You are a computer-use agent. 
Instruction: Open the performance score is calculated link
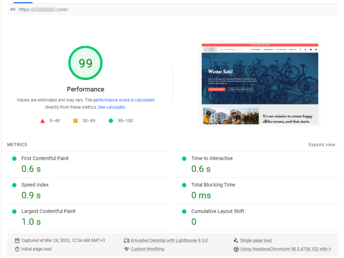point(124,100)
